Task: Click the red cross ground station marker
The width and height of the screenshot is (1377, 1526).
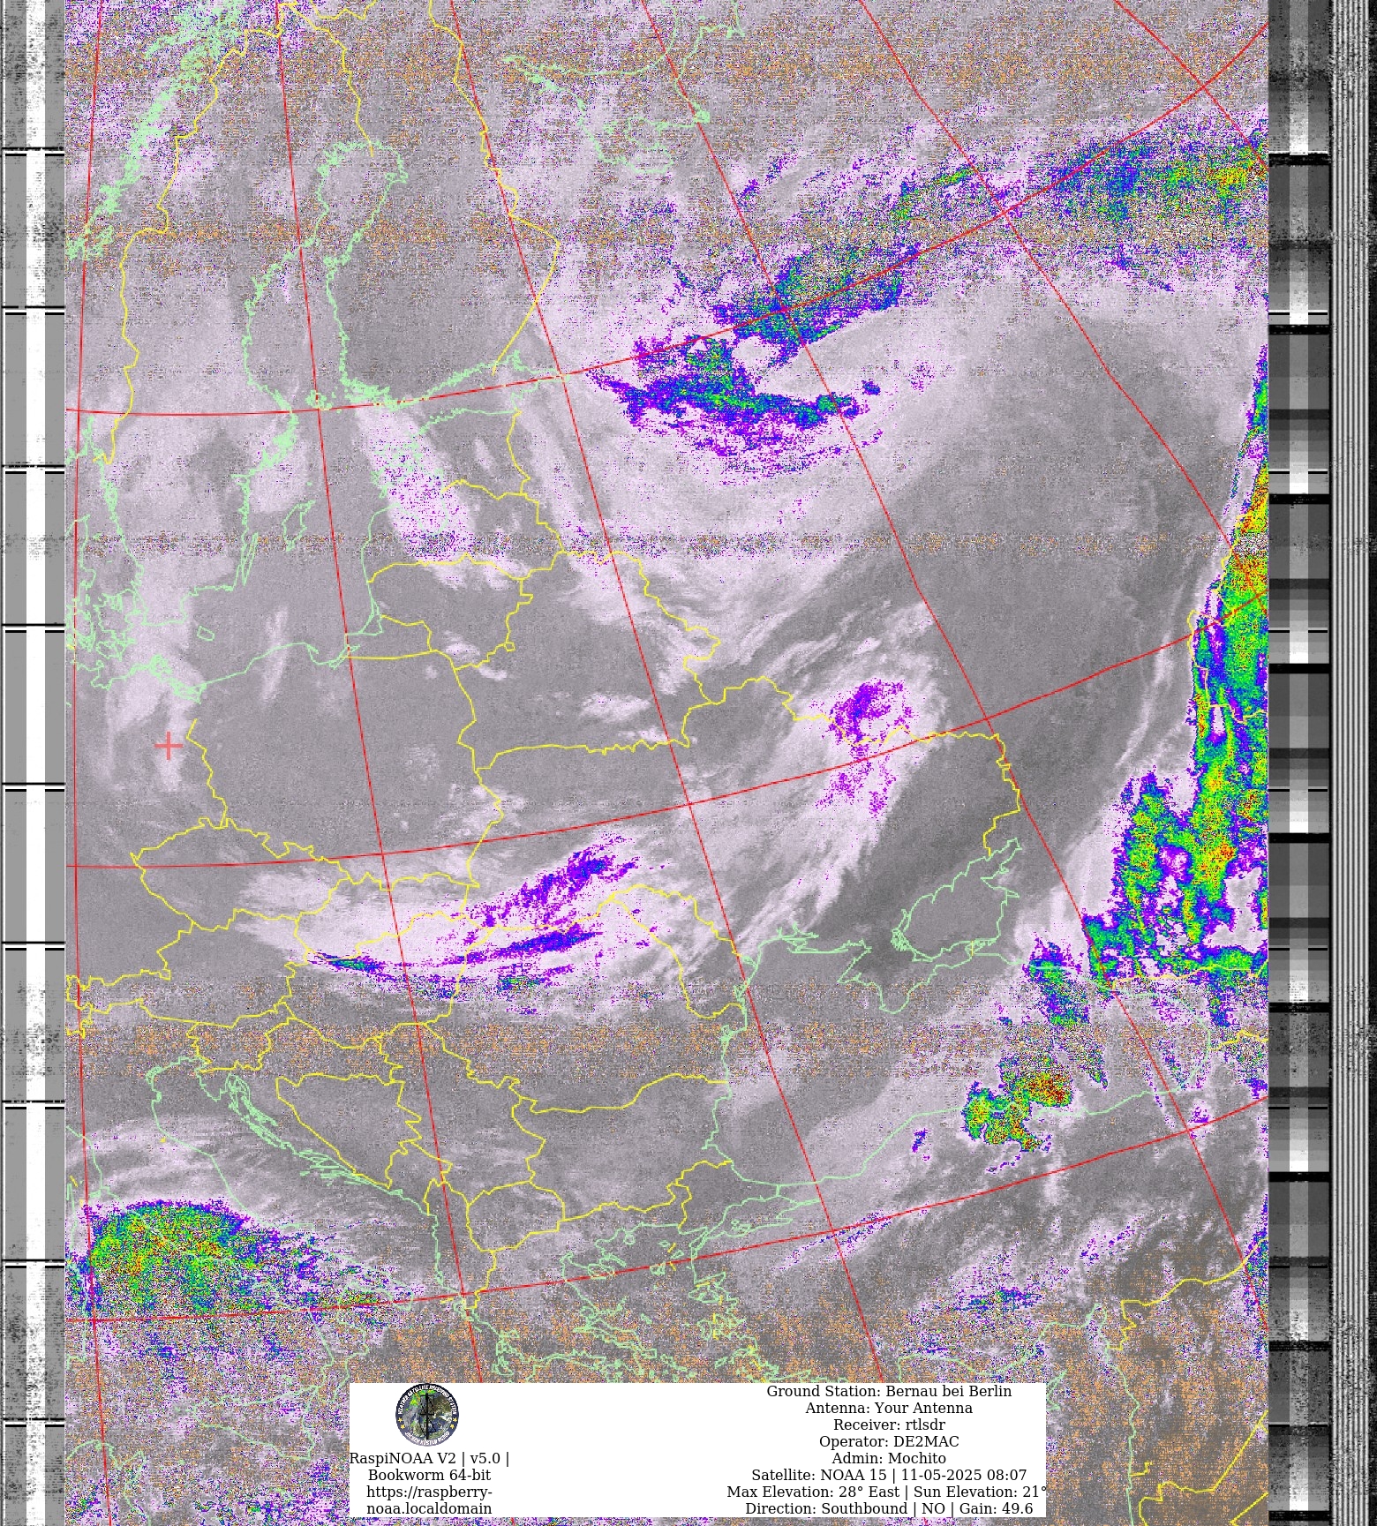Action: pos(168,746)
